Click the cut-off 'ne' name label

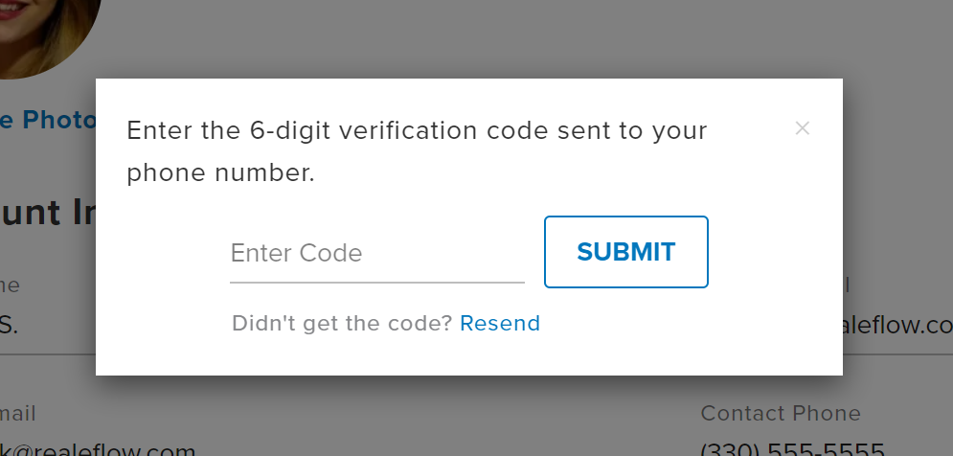pos(10,285)
